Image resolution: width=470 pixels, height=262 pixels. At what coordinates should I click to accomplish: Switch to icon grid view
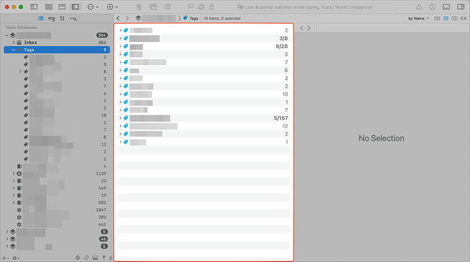coord(437,18)
